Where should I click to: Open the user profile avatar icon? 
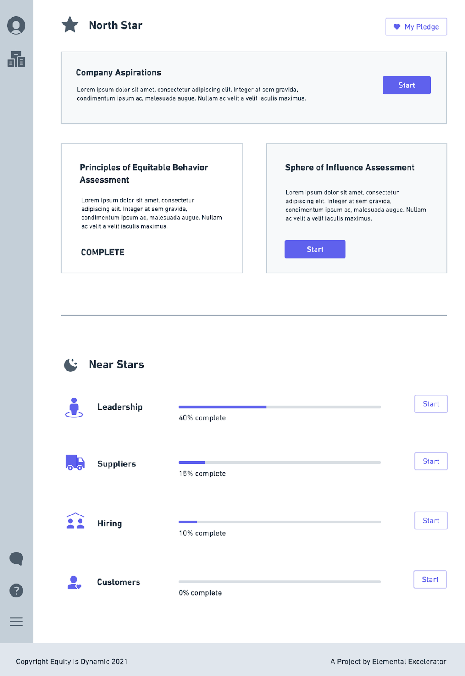[x=16, y=25]
